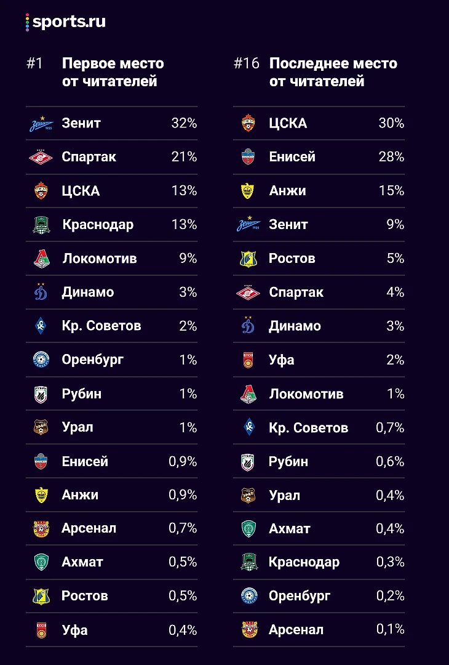
Task: Click the 28% value next to Енисей
Action: (391, 157)
